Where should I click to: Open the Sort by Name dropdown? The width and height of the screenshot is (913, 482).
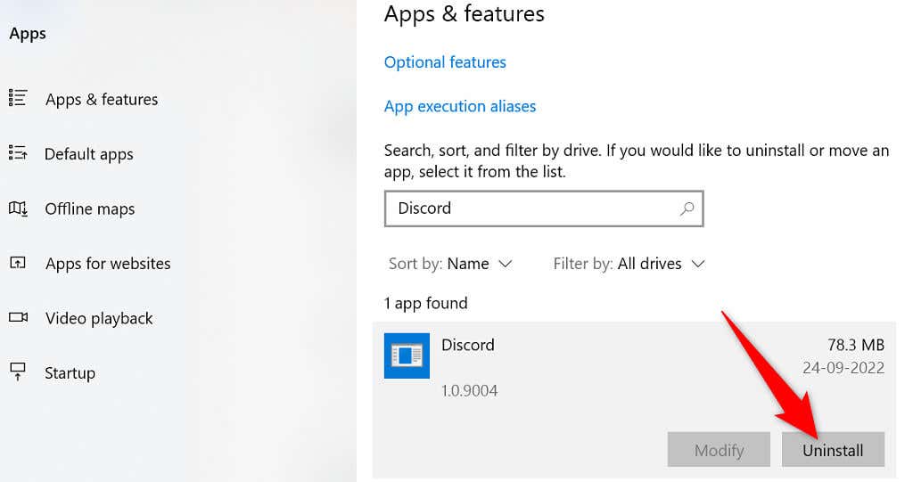click(450, 264)
